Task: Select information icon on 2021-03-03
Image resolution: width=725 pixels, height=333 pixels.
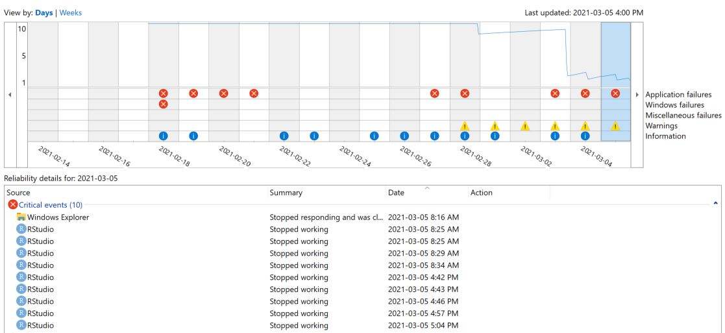Action: point(556,136)
